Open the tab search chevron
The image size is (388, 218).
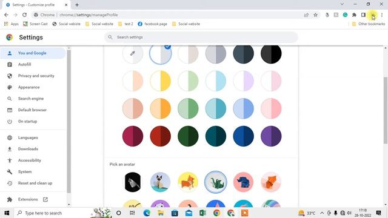click(x=342, y=4)
